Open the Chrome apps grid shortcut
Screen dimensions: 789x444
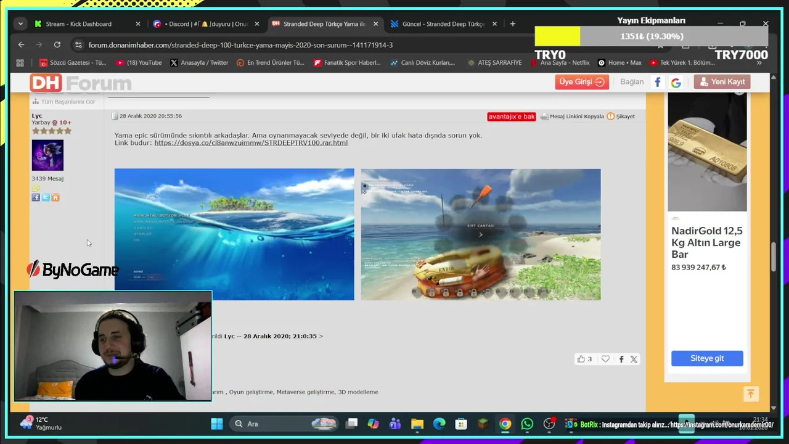click(x=20, y=63)
